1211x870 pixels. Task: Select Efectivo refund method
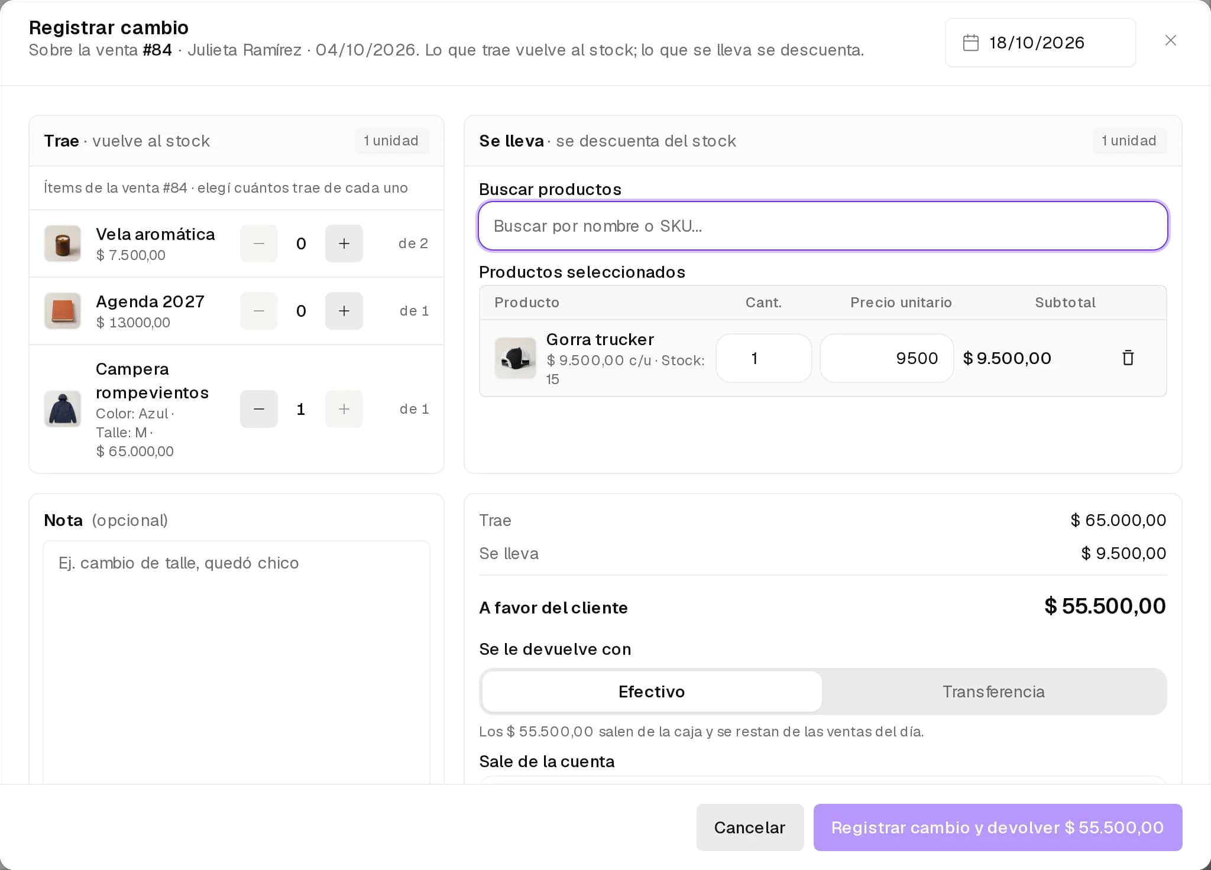[652, 692]
